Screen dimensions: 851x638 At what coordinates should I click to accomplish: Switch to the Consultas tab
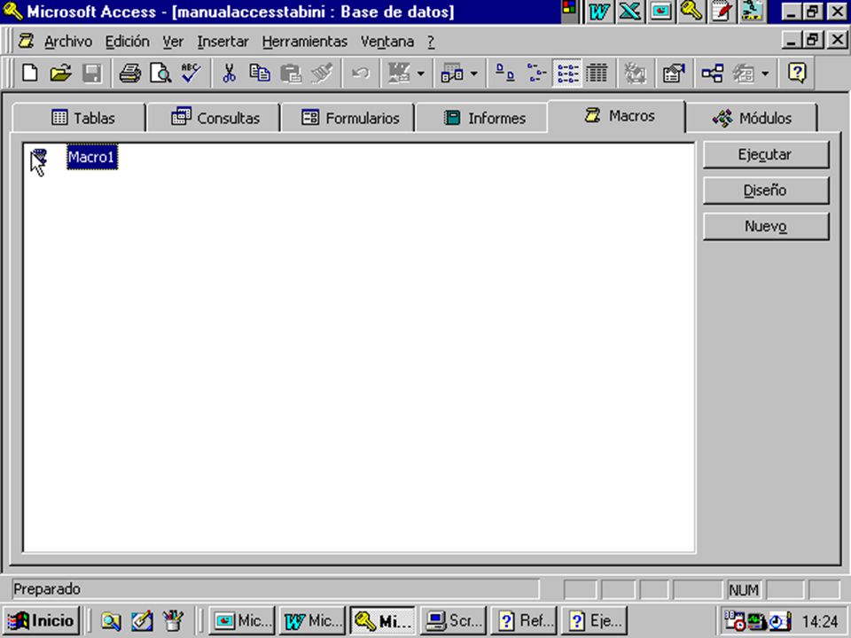[x=214, y=118]
